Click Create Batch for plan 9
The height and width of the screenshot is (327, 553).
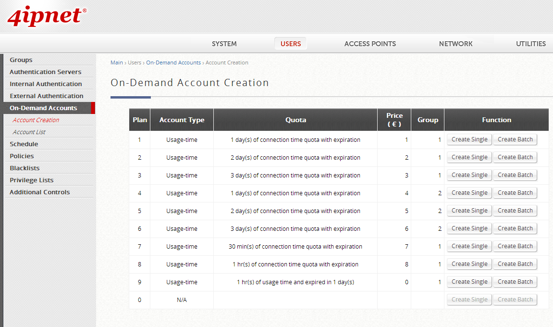click(515, 282)
